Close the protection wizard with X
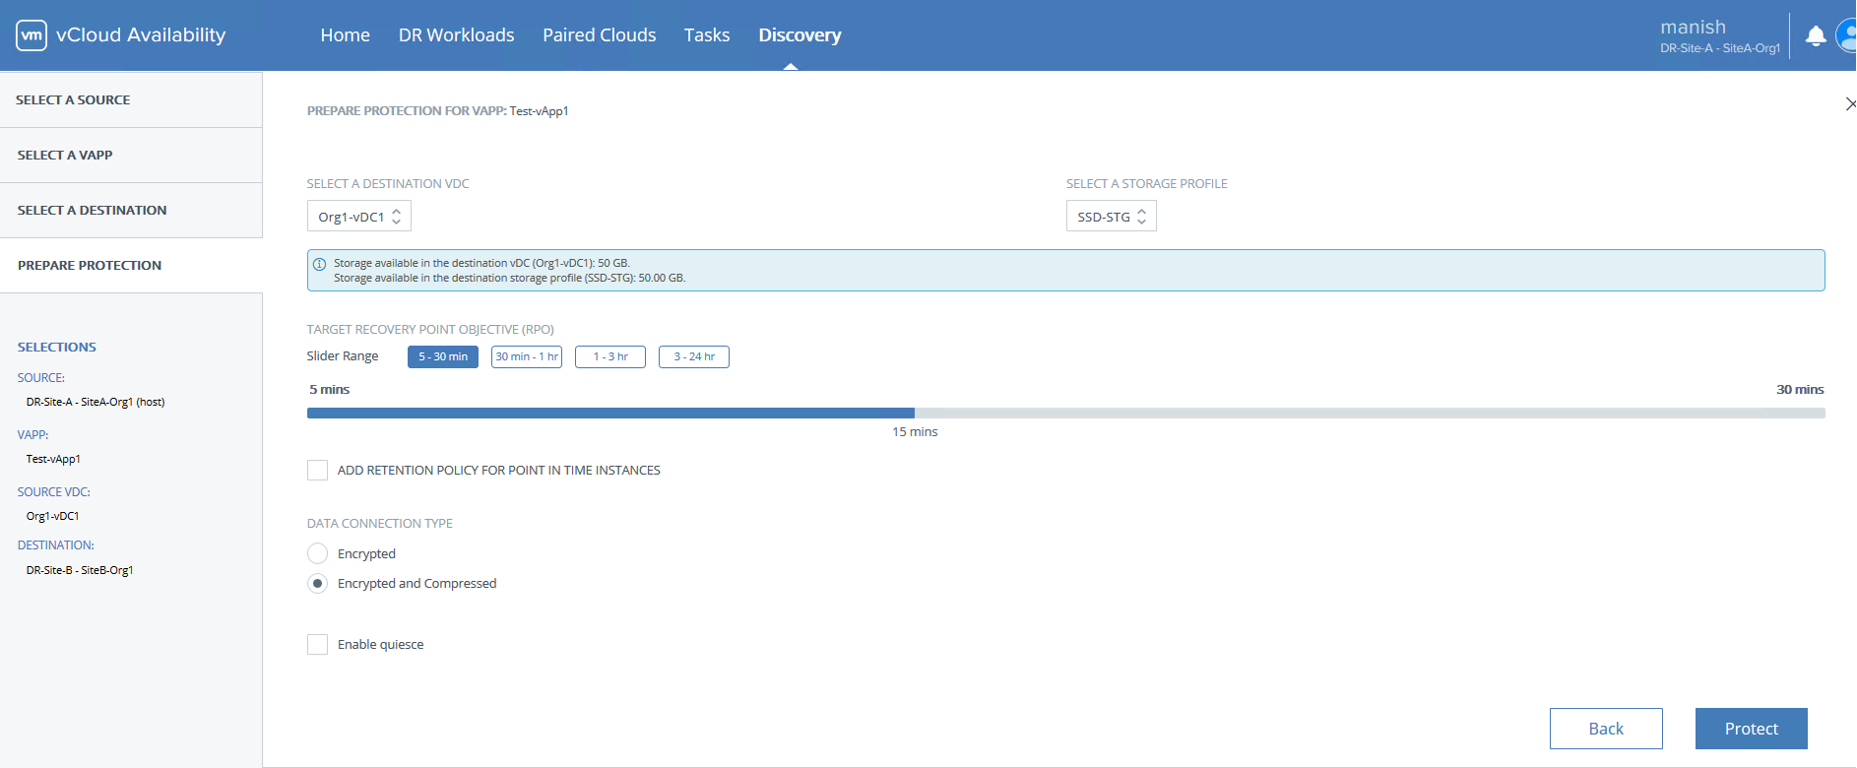This screenshot has width=1857, height=768. pos(1850,103)
